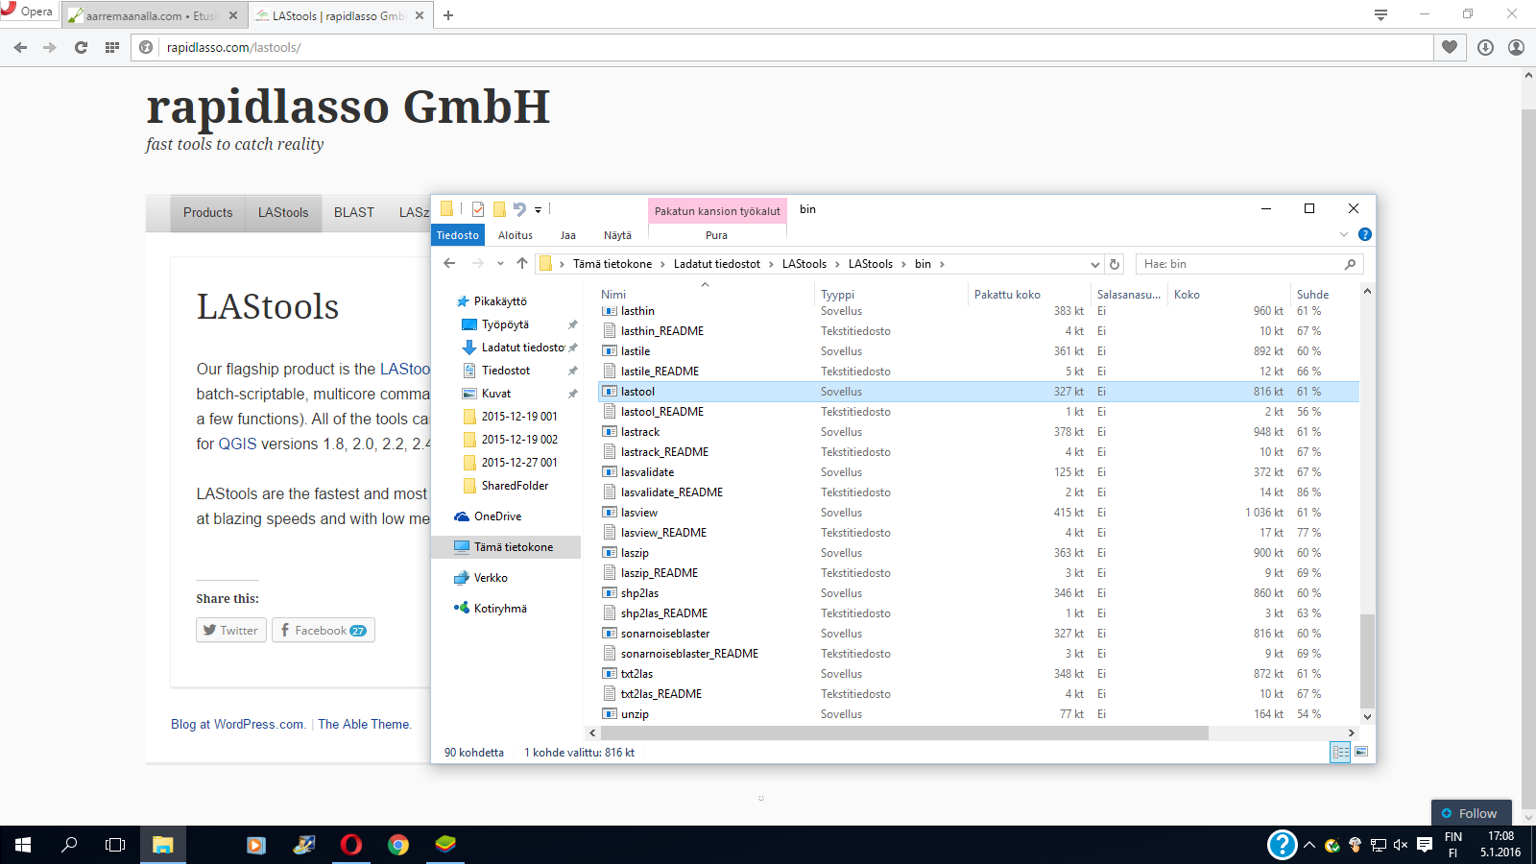
Task: Open Kuvat in navigation pane
Action: click(496, 394)
